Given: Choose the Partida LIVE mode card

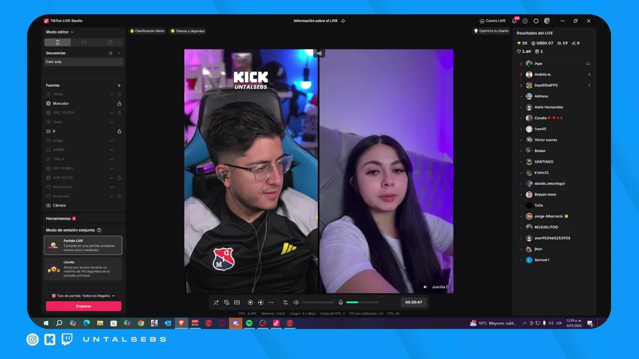Looking at the screenshot, I should point(83,245).
